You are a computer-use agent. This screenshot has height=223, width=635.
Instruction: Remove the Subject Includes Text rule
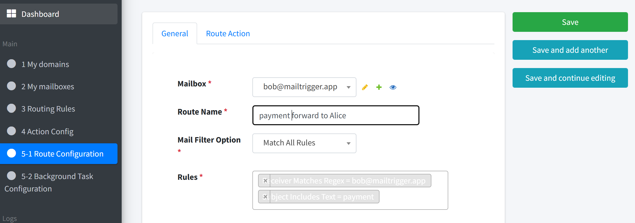(265, 197)
